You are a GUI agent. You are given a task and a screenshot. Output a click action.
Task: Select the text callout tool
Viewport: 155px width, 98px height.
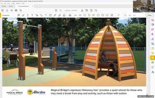[x=94, y=15]
